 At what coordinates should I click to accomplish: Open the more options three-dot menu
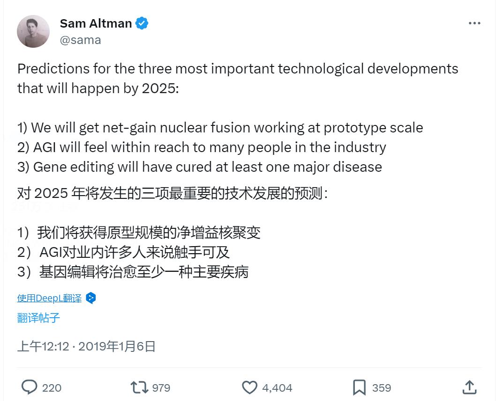(474, 23)
